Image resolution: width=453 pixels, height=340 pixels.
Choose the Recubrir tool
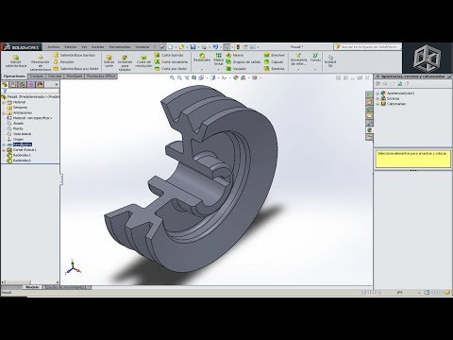click(64, 61)
